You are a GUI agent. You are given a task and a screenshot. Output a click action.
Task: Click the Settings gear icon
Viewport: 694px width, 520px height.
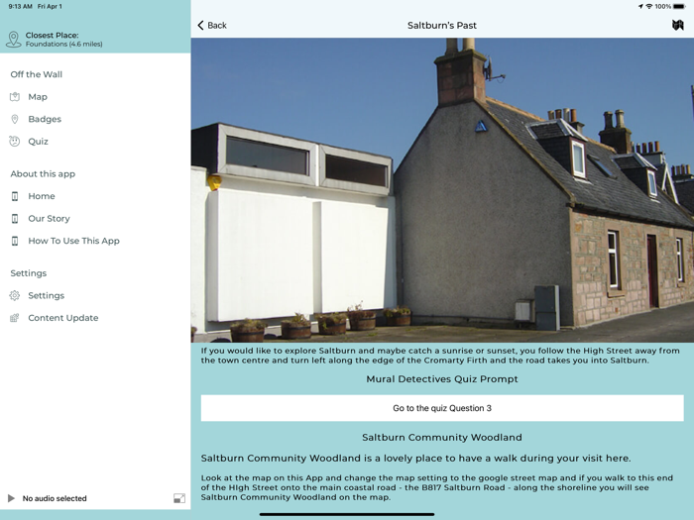(x=15, y=295)
